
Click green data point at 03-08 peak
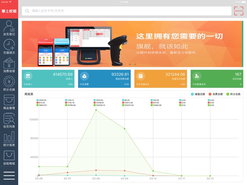pos(96,110)
